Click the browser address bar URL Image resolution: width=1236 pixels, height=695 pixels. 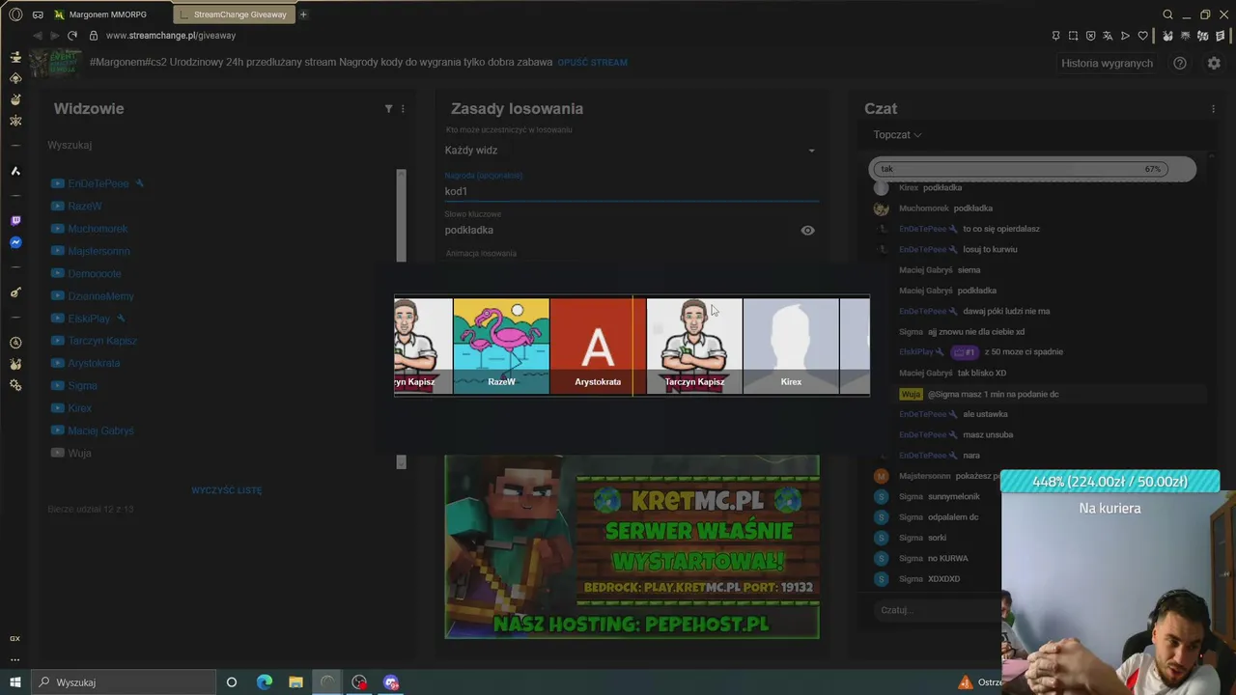(171, 36)
